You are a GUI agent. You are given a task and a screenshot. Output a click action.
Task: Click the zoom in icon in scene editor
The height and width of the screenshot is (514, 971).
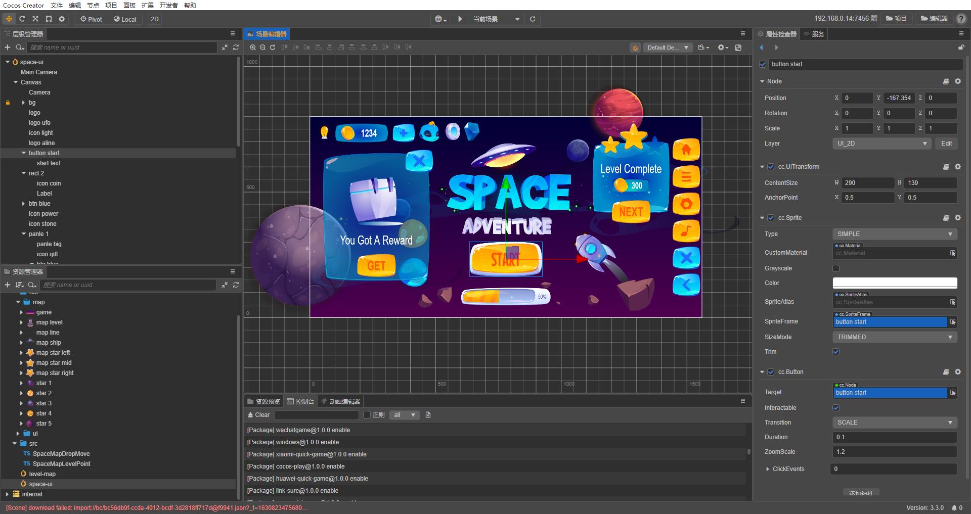click(253, 48)
